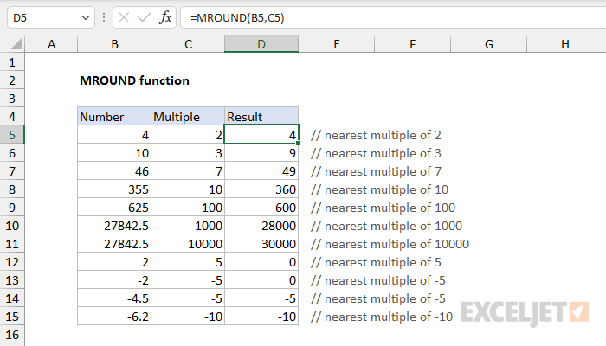Screen dimensions: 606x346
Task: Select row 10 header
Action: point(12,226)
